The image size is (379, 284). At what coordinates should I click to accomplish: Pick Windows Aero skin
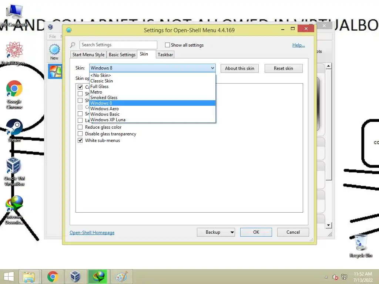point(152,109)
